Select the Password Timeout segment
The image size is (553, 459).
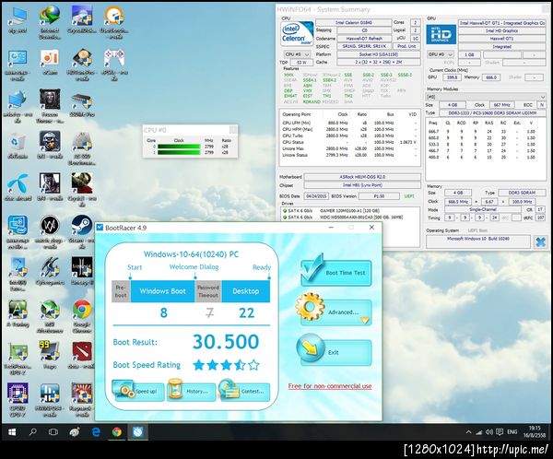pos(208,291)
